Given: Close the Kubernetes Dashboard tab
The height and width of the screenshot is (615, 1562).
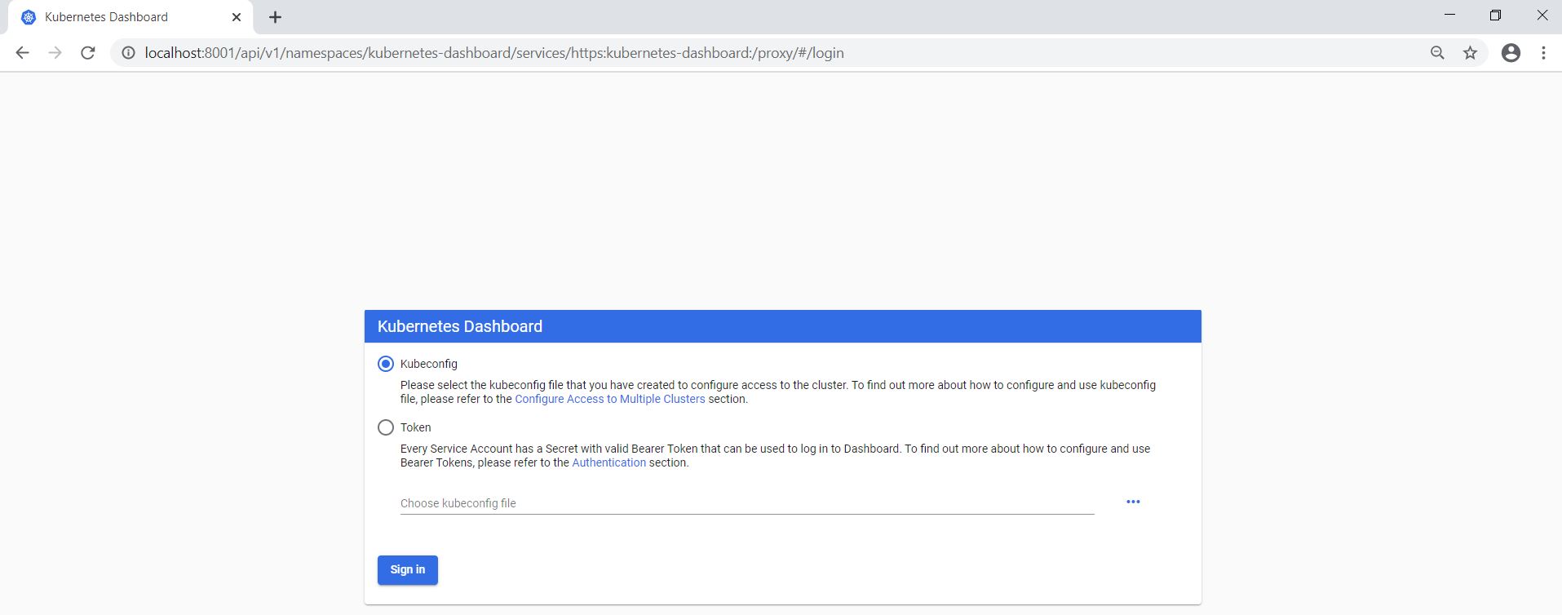Looking at the screenshot, I should pos(237,17).
